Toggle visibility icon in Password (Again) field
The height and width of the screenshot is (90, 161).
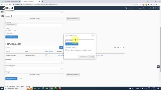(x=62, y=68)
